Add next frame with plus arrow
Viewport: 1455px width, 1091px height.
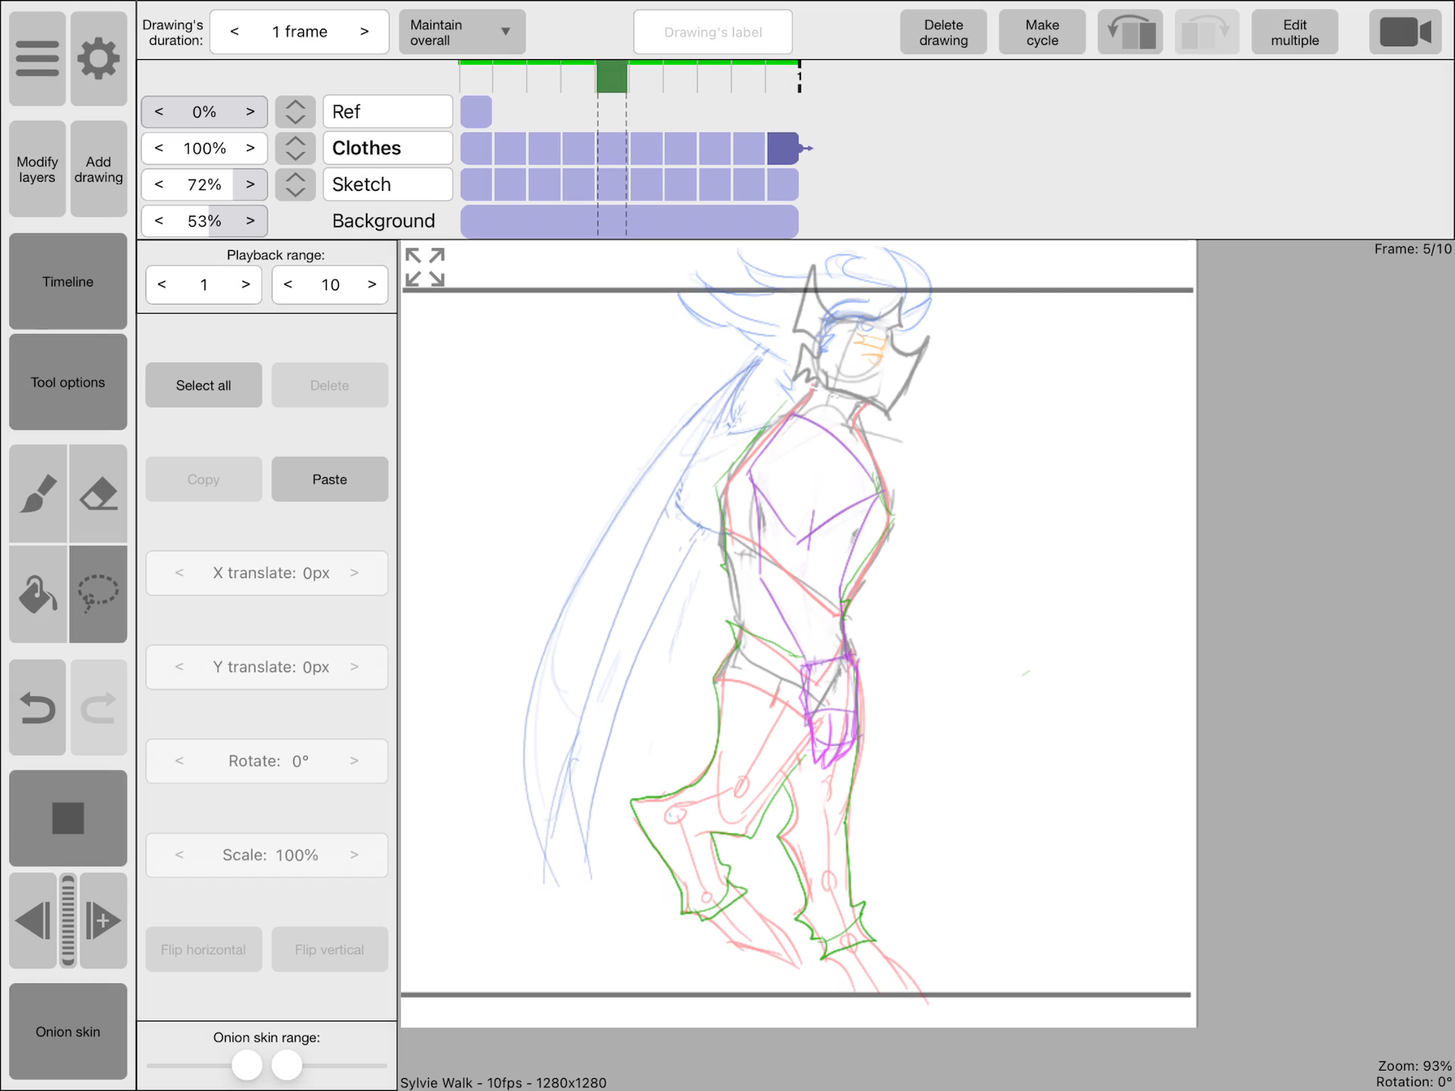pyautogui.click(x=104, y=921)
